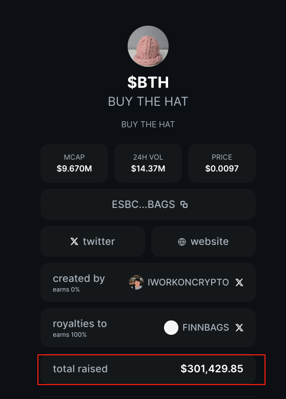This screenshot has height=399, width=286.
Task: Select the MCAP $9.670M stat card
Action: point(74,163)
